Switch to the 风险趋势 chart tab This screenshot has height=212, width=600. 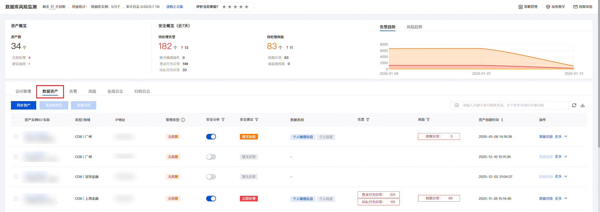414,27
